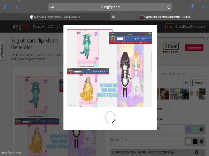Screen dimensions: 209x156
Task: Pick the last popular meme thumbnail
Action: (x=202, y=94)
